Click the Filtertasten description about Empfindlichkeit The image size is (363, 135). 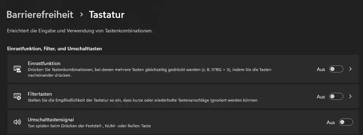[x=143, y=100]
